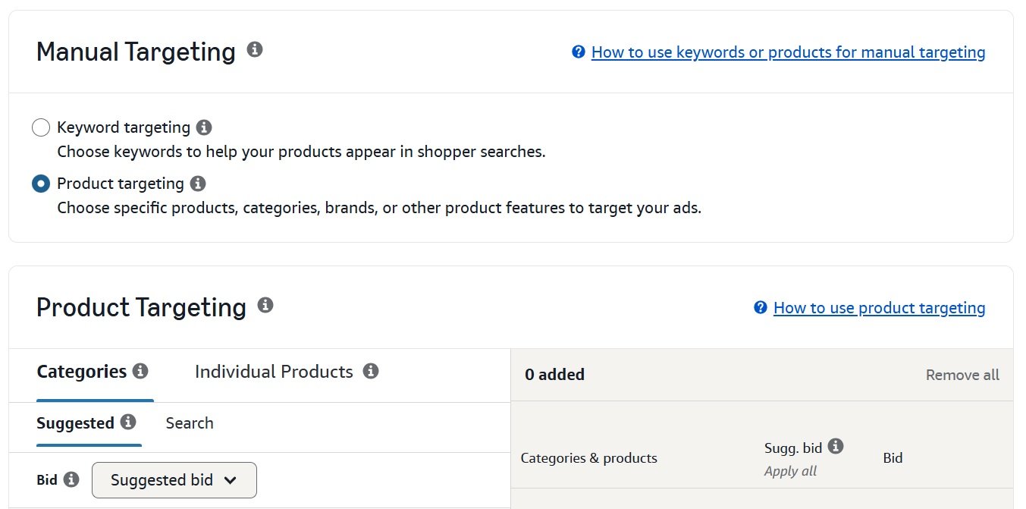Open manual targeting keywords help article

(789, 52)
